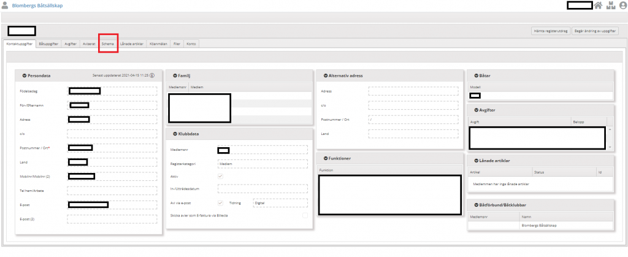Focus the Tel hem/Arbete field
The height and width of the screenshot is (257, 628).
point(112,191)
